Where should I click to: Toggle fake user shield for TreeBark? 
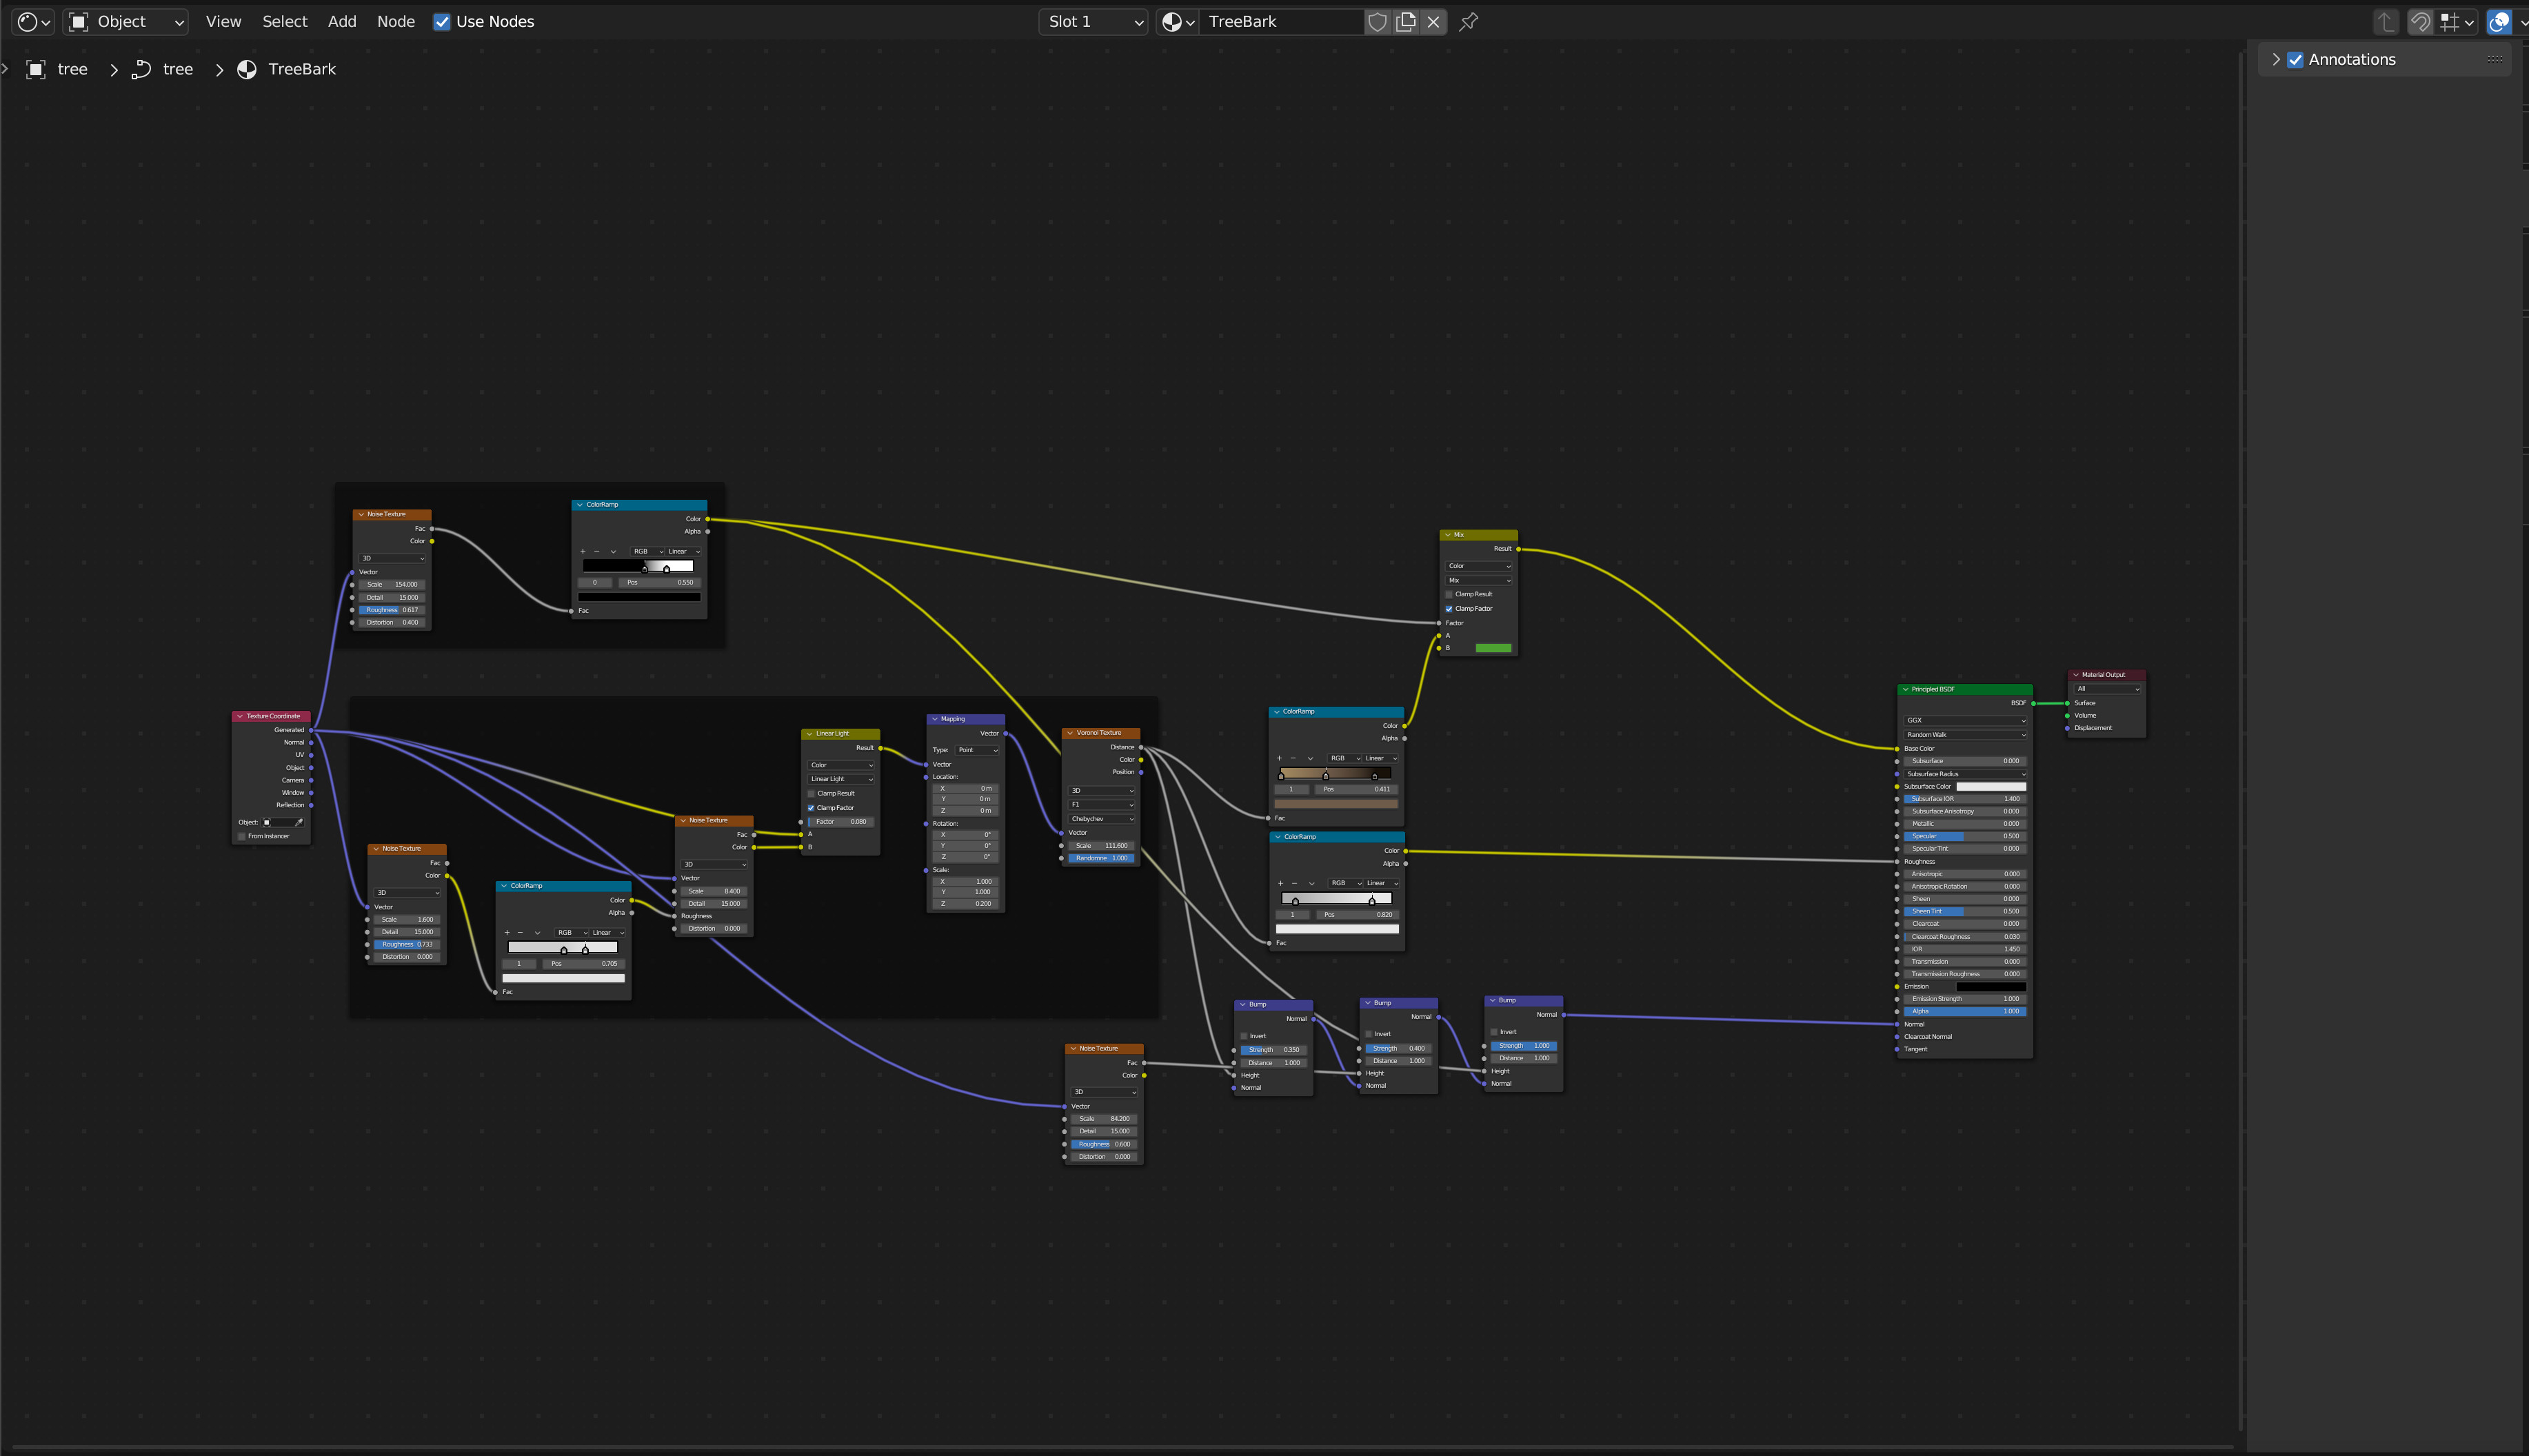pos(1377,22)
